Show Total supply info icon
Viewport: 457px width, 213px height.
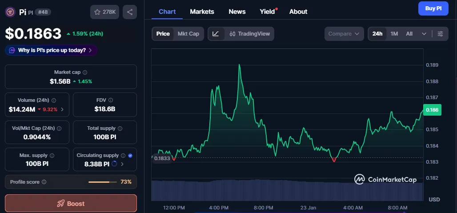click(120, 128)
